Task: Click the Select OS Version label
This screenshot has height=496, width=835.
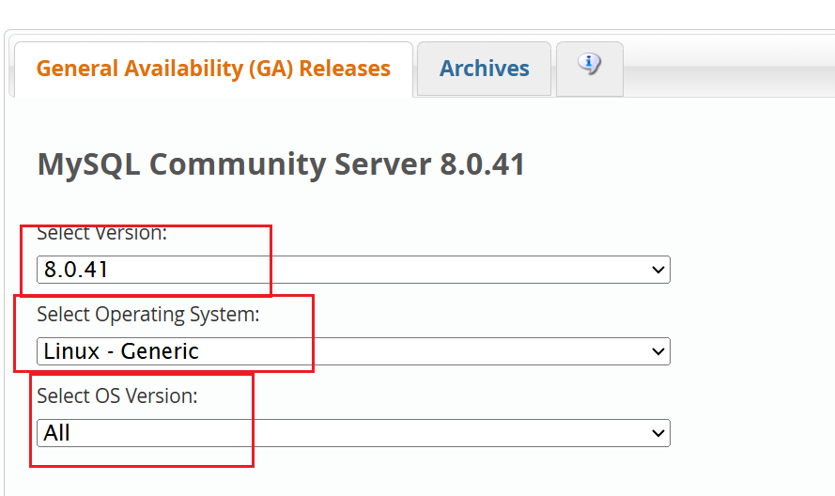Action: [x=117, y=395]
